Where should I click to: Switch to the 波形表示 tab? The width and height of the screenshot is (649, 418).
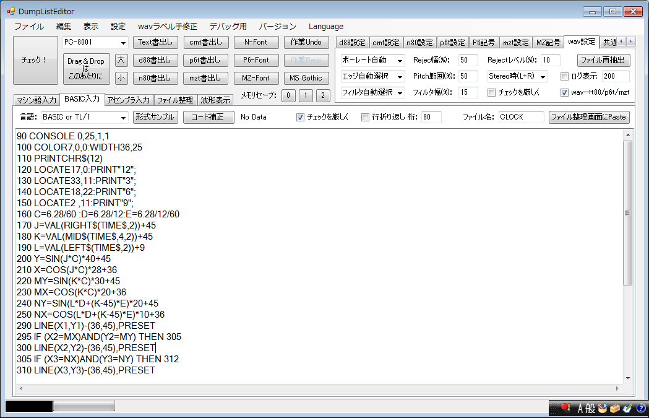215,100
